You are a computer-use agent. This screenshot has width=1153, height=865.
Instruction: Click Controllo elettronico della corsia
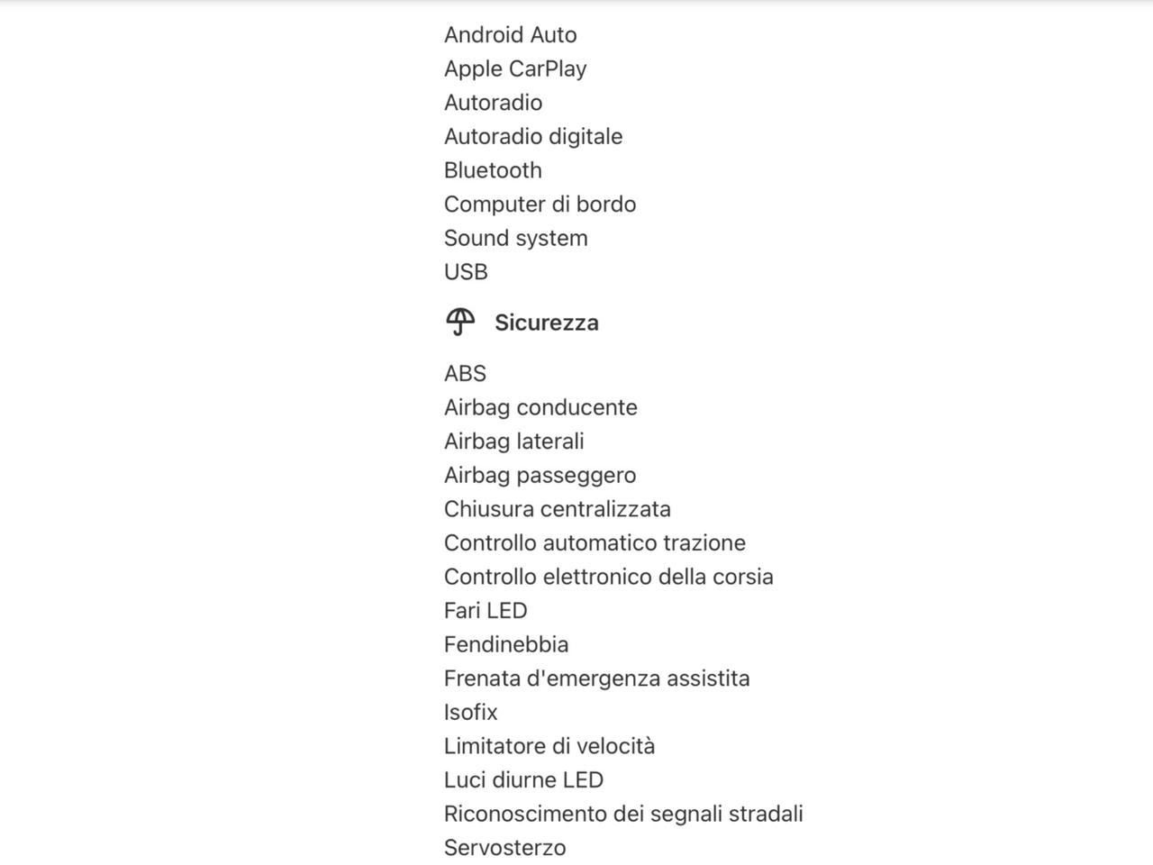point(608,577)
